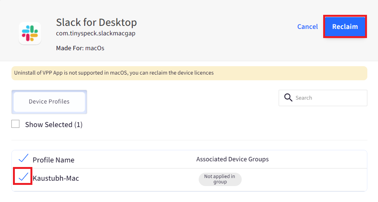This screenshot has width=378, height=202.
Task: Open the Device Profiles tab
Action: click(49, 102)
